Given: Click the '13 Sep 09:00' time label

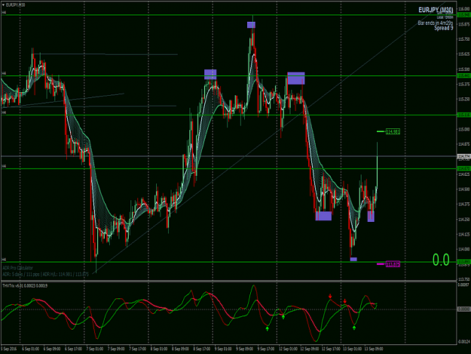Looking at the screenshot, I should pos(374,349).
